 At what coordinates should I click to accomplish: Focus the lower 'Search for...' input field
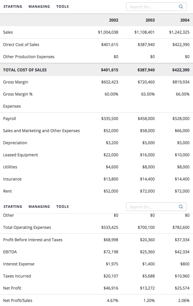151,207
